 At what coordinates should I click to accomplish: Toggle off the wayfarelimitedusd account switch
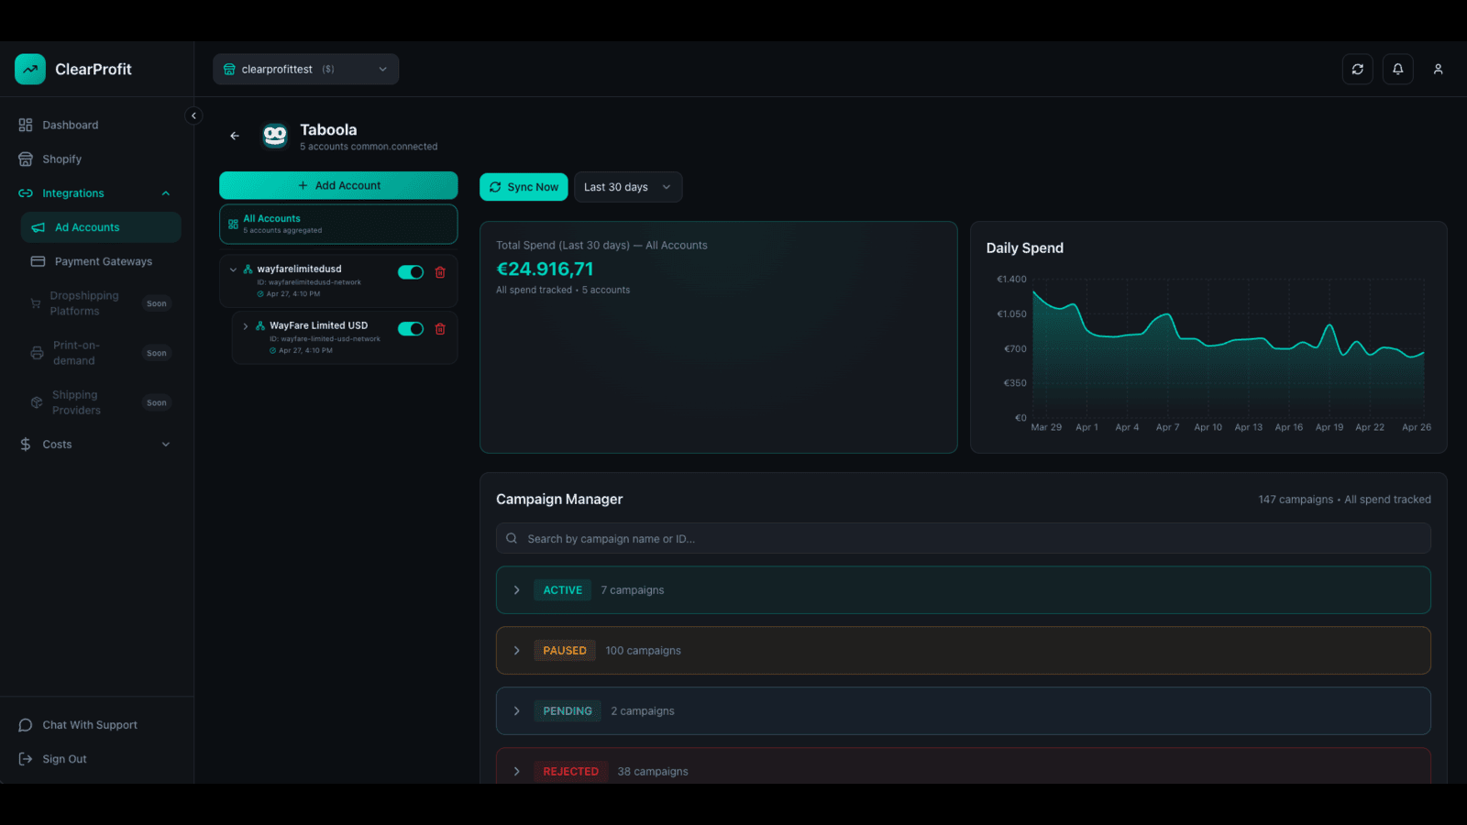click(411, 272)
